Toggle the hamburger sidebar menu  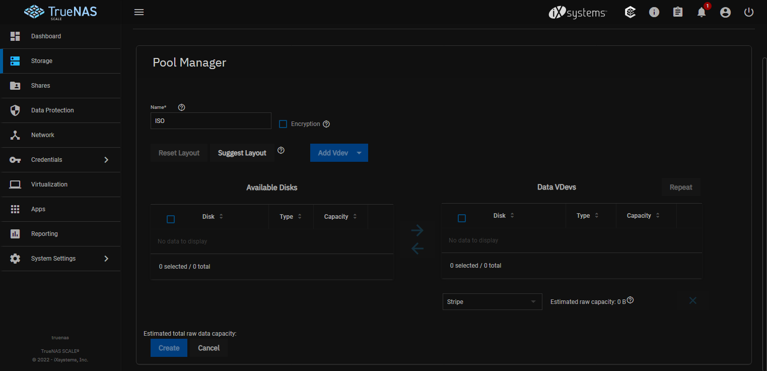pyautogui.click(x=139, y=12)
